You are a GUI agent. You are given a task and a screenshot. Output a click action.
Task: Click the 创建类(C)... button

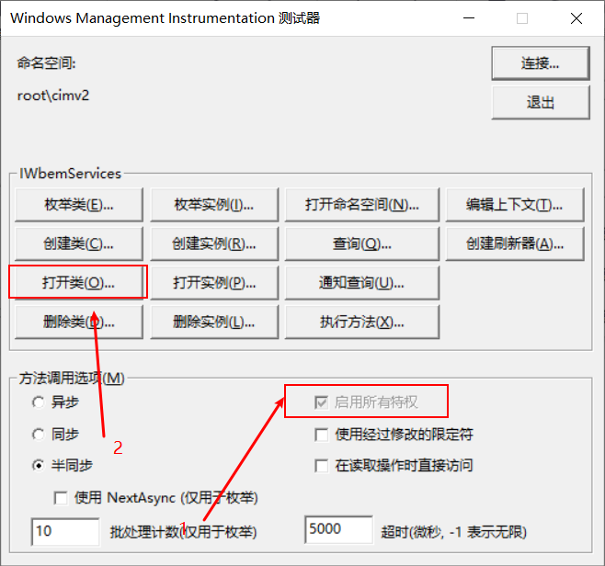pos(79,243)
